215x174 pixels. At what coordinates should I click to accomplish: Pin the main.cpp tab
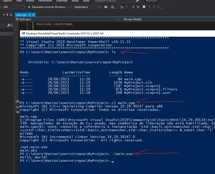[29, 15]
